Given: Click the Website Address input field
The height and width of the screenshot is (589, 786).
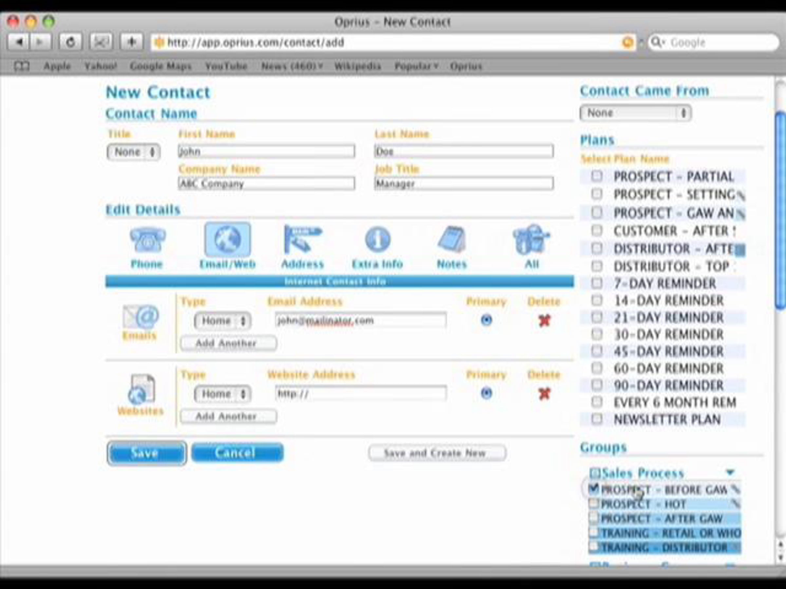Looking at the screenshot, I should click(361, 393).
